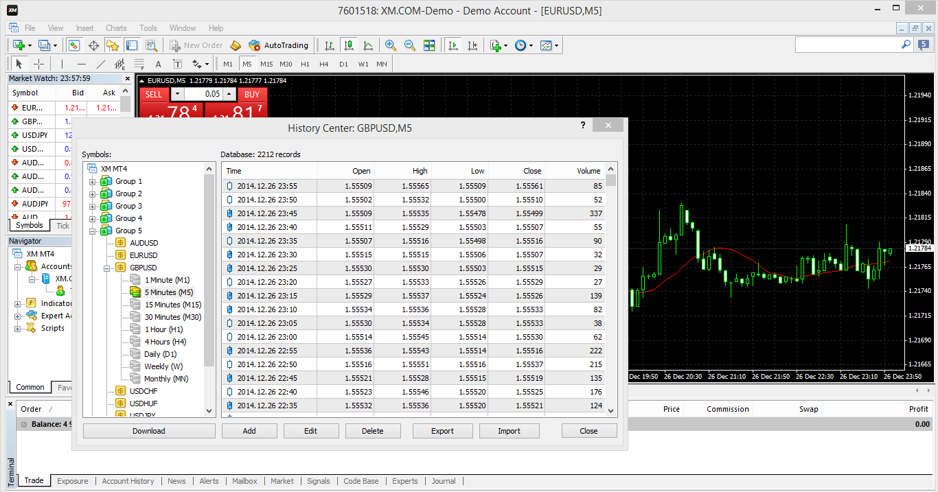Viewport: 938px width, 492px height.
Task: Click the Download button
Action: [149, 431]
